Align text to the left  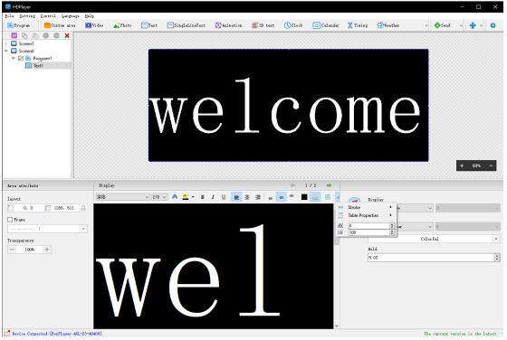pos(236,197)
